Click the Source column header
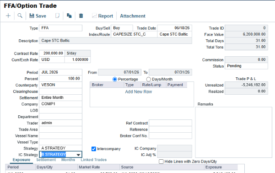This screenshot has height=173, width=275. pyautogui.click(x=162, y=167)
